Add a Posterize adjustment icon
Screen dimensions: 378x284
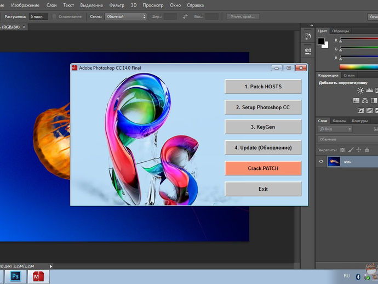pyautogui.click(x=369, y=110)
